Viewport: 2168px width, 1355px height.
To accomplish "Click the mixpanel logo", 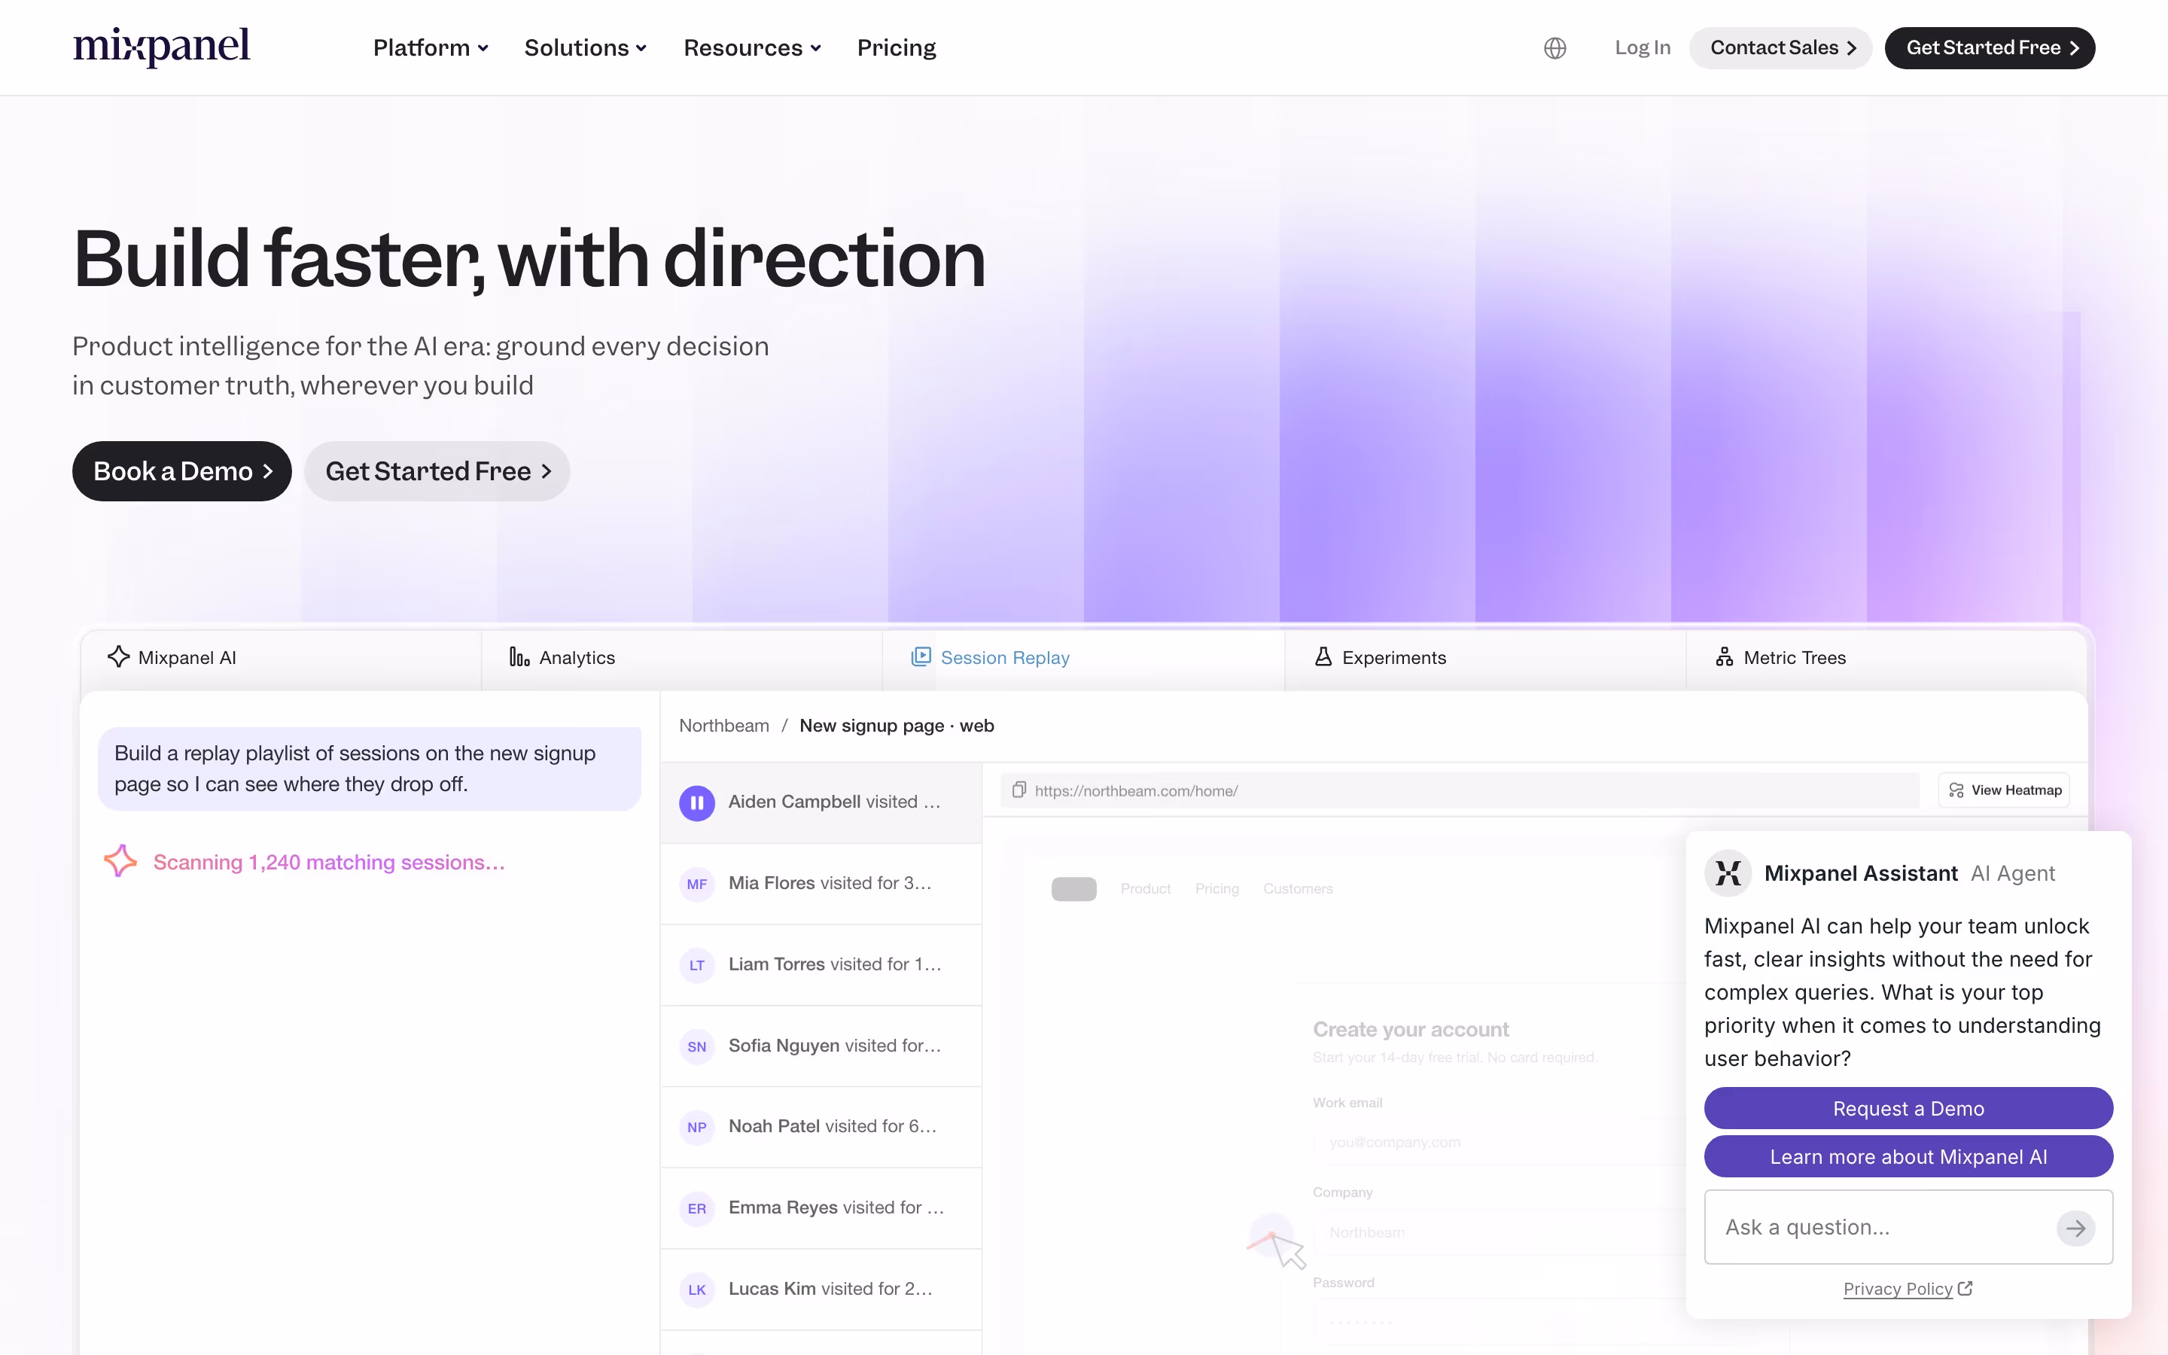I will (161, 47).
